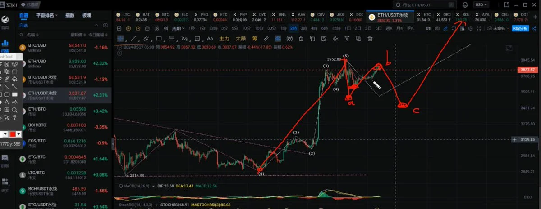Click the calendar icon in chart toolbar
The height and width of the screenshot is (209, 541).
(x=147, y=28)
